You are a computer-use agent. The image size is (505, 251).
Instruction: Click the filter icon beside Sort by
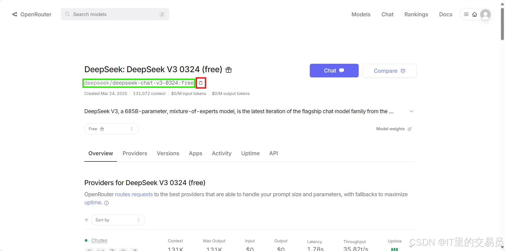[x=86, y=220]
